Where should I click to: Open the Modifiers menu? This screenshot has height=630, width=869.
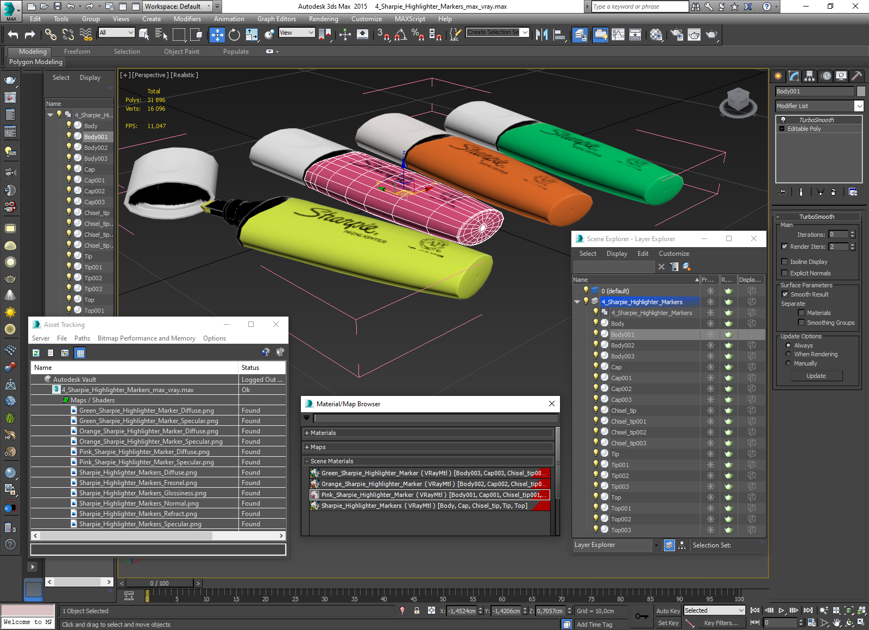coord(187,19)
